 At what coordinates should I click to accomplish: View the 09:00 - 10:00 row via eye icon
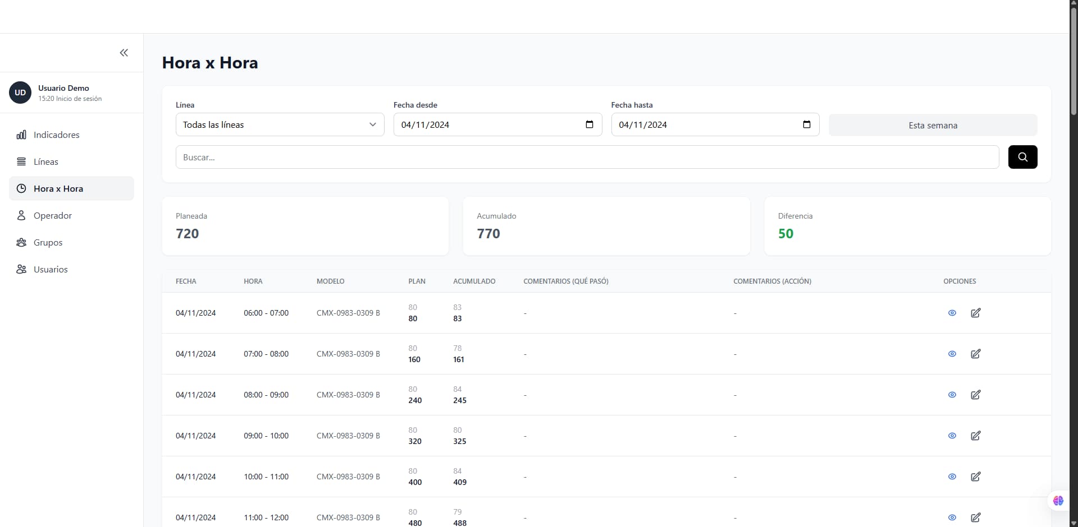(952, 436)
